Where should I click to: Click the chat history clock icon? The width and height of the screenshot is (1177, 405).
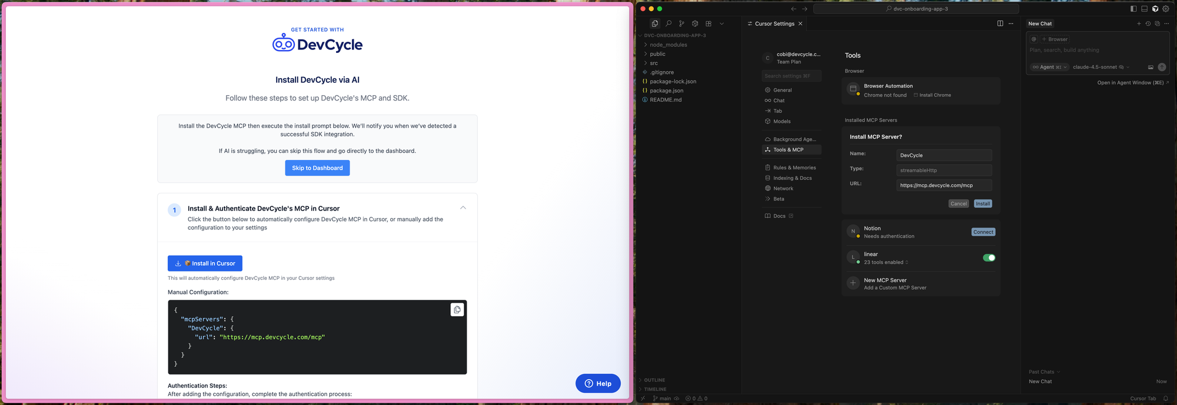[1148, 24]
